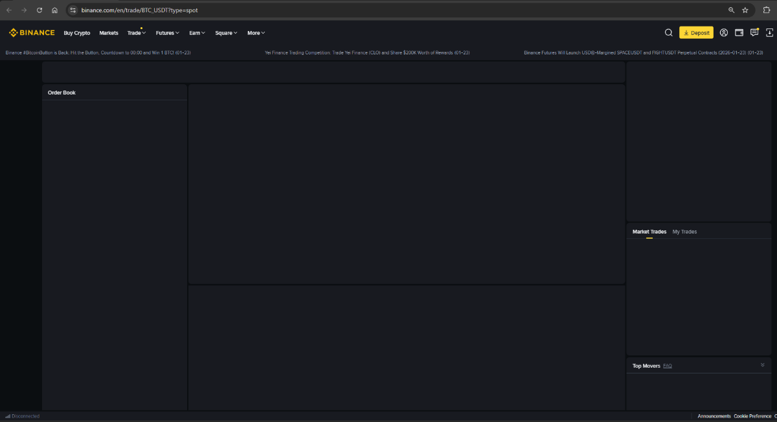Screen dimensions: 777x422
Task: Open the browser extensions menu
Action: click(766, 10)
